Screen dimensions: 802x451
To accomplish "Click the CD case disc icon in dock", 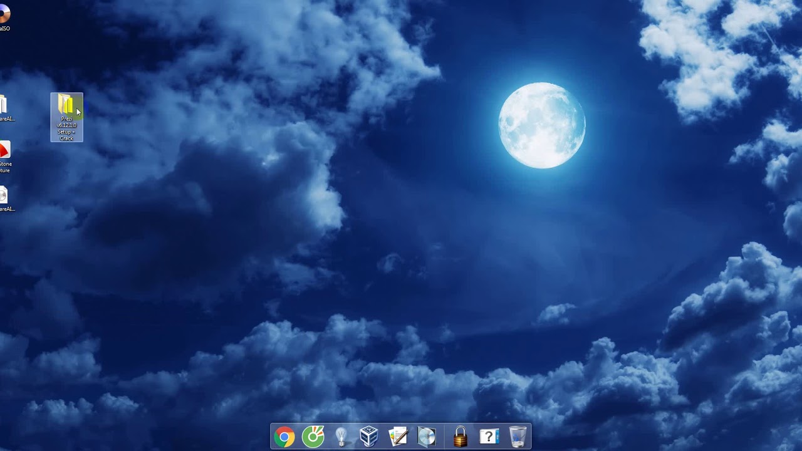I will point(427,437).
